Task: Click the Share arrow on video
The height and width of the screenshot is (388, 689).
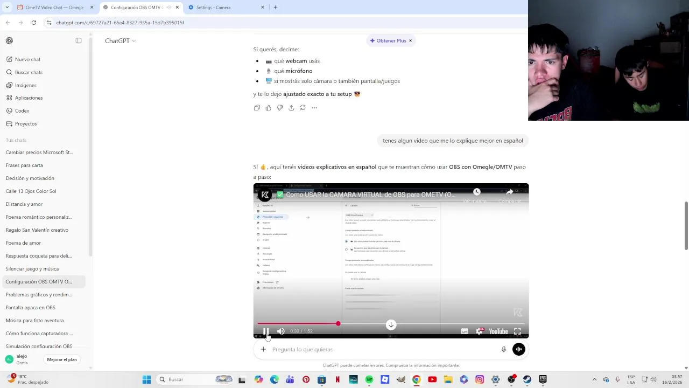Action: point(509,192)
